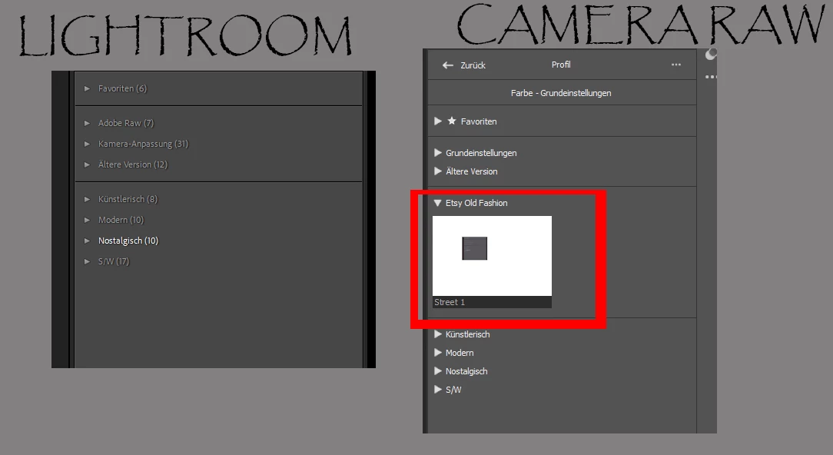Open the Farbe - Grundeinstellungen selector
The height and width of the screenshot is (455, 833).
(x=561, y=93)
